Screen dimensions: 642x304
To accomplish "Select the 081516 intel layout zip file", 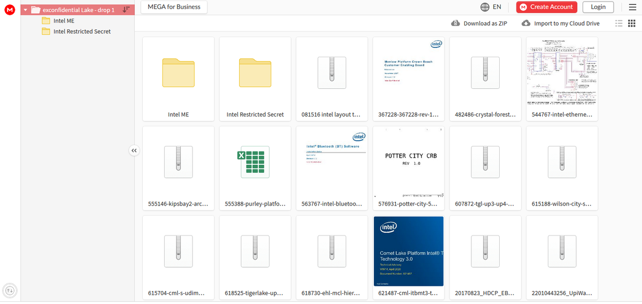I will click(x=331, y=72).
